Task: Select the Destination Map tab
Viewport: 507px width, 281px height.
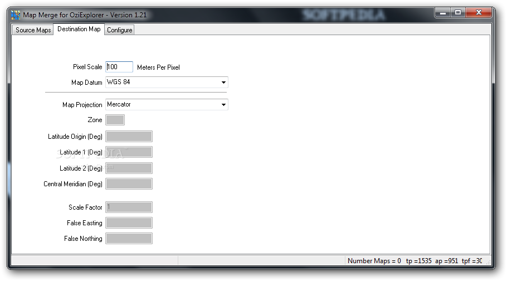Action: click(79, 29)
